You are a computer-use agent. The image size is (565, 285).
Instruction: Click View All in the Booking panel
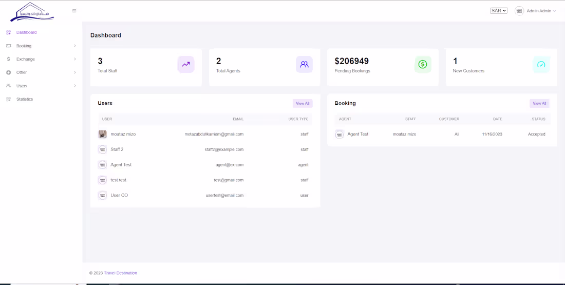coord(539,103)
